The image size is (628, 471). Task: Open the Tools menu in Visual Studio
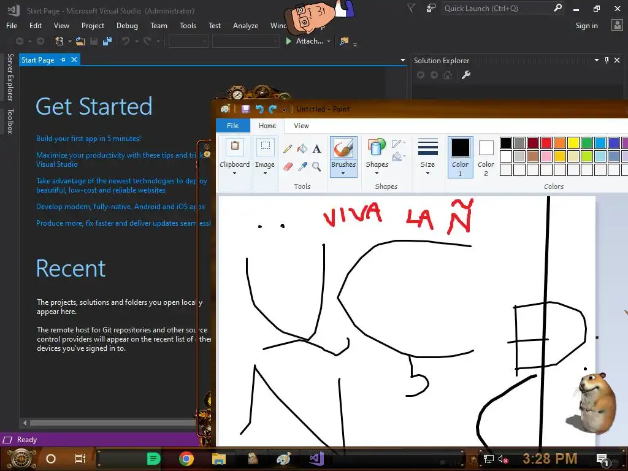(188, 26)
